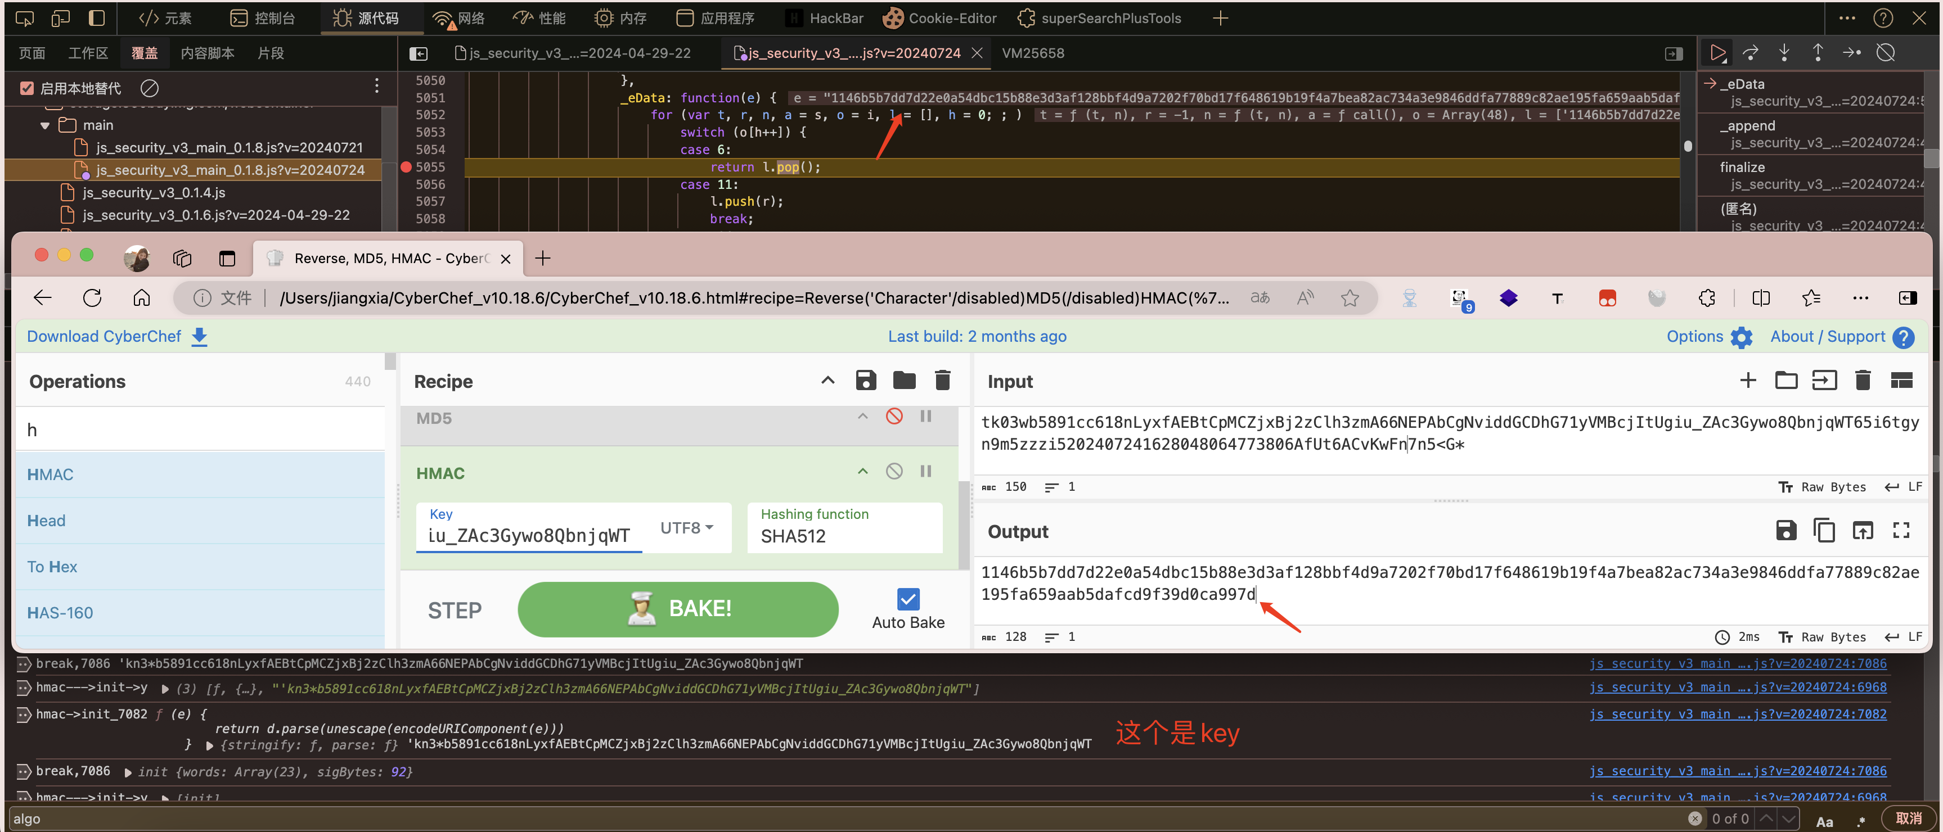Resume script execution in the debugger
The image size is (1943, 832).
coord(1717,53)
